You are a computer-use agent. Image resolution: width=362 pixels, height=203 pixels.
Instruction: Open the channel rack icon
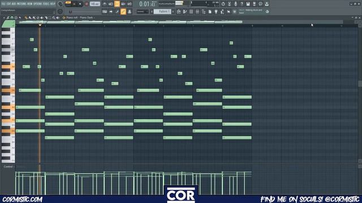coord(191,11)
